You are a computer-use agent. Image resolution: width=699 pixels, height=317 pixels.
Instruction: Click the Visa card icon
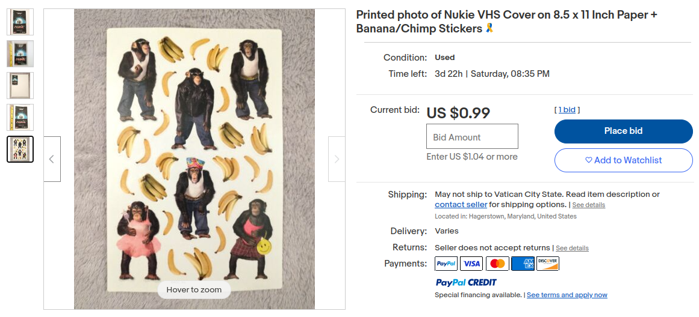pyautogui.click(x=471, y=264)
